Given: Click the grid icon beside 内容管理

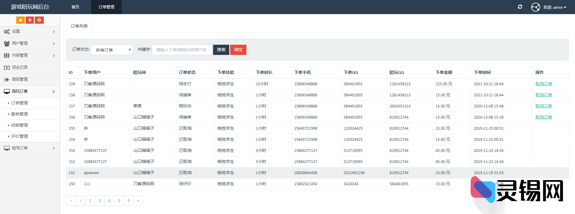Looking at the screenshot, I should click(7, 56).
